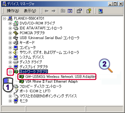Click the up-one-level folder toolbar icon
125x113 pixels.
[x=63, y=11]
